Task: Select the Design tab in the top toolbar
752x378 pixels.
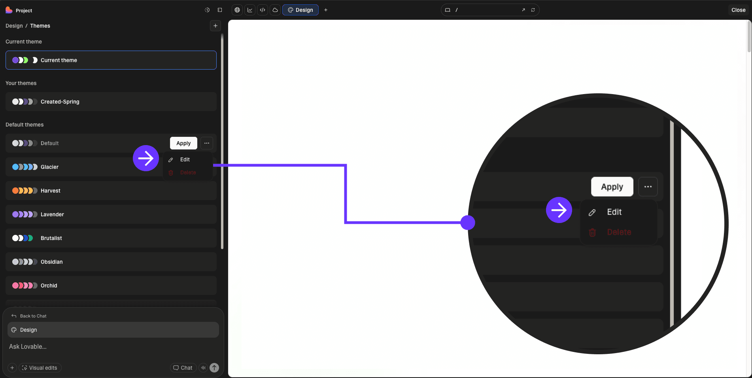Action: click(x=300, y=10)
